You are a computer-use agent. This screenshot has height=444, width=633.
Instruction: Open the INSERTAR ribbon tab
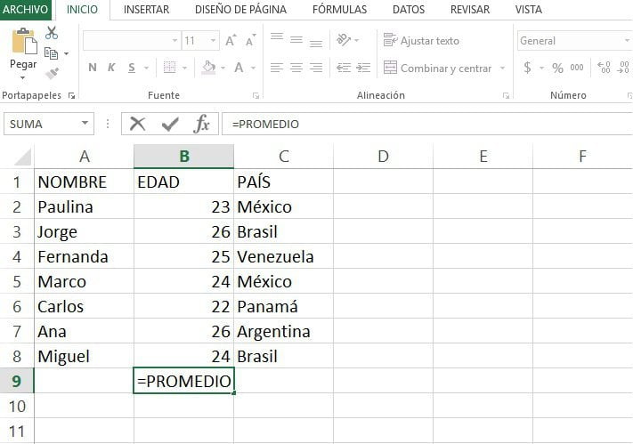(x=146, y=9)
